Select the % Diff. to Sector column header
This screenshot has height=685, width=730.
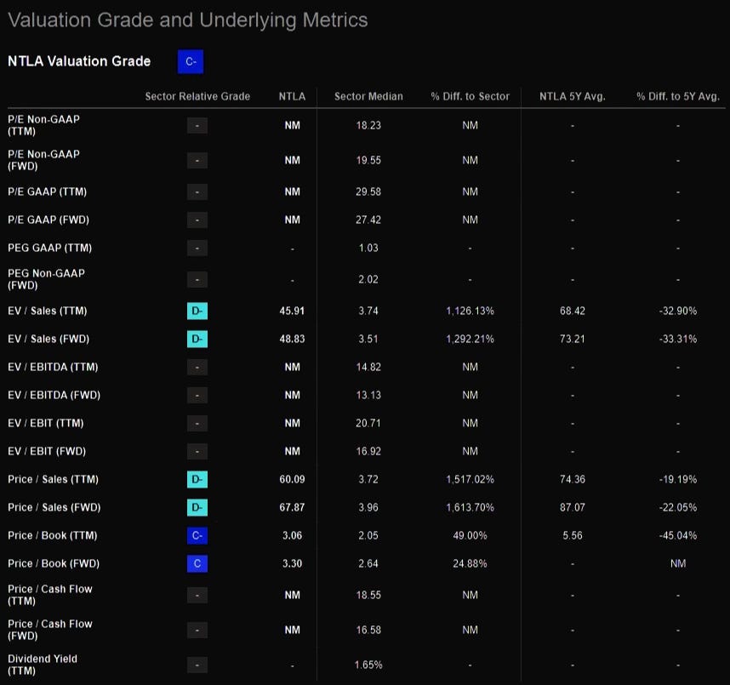point(471,96)
